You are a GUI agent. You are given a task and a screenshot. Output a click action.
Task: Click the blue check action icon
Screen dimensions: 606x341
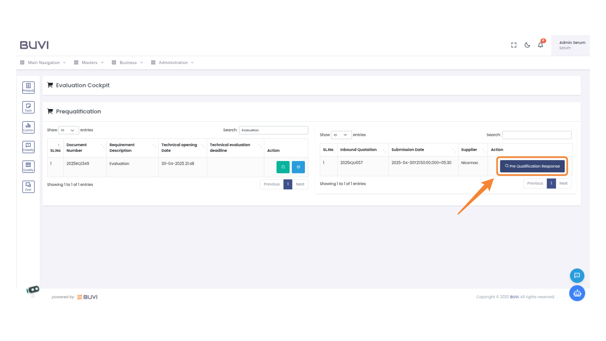[298, 167]
